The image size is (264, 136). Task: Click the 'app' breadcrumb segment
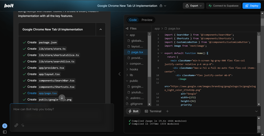coord(157,29)
